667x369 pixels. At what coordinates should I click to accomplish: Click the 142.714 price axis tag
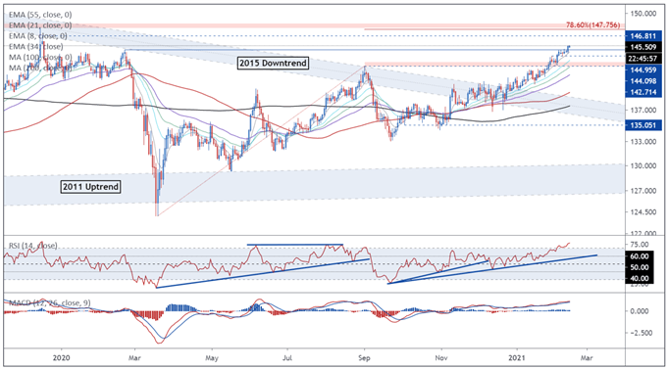click(x=643, y=92)
